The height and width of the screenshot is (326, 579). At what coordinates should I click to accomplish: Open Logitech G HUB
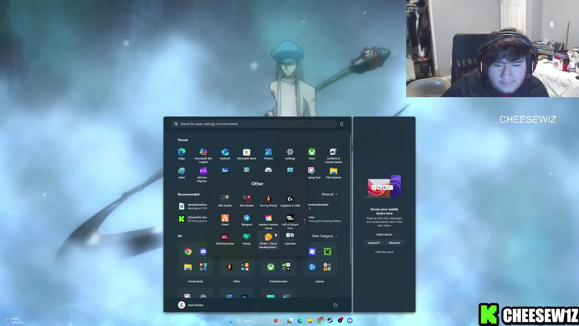pyautogui.click(x=290, y=201)
